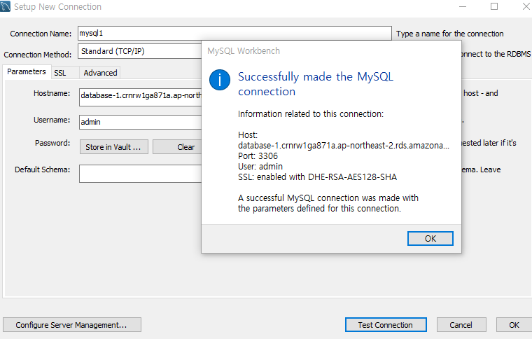Click the Connection Name field

pos(234,33)
